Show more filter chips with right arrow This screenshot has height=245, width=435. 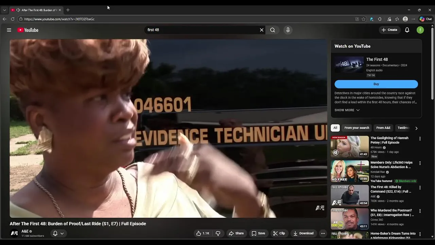[416, 128]
